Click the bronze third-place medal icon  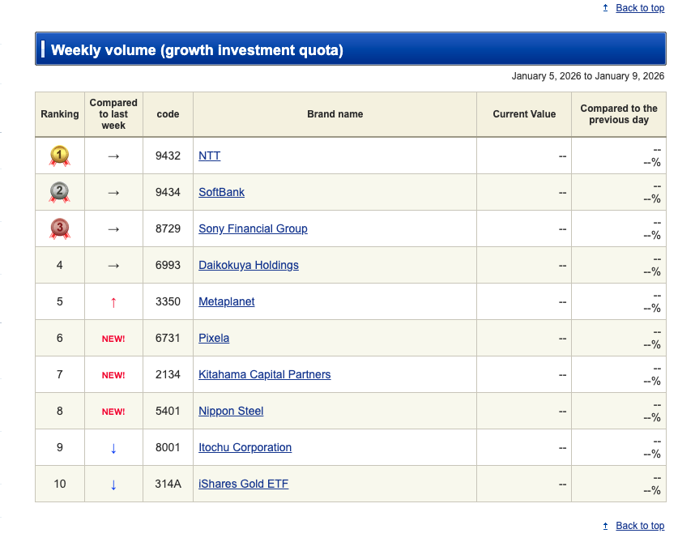click(59, 228)
